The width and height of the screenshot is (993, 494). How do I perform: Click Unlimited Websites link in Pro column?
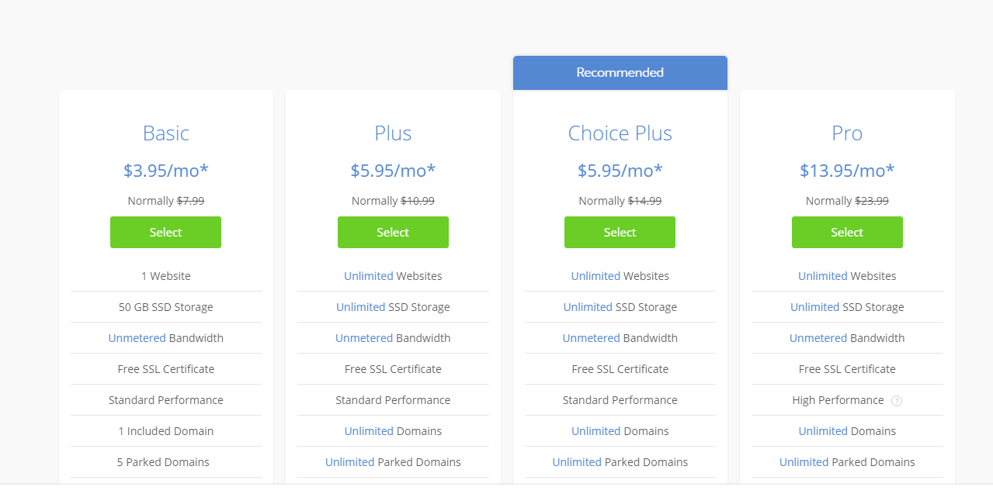822,276
